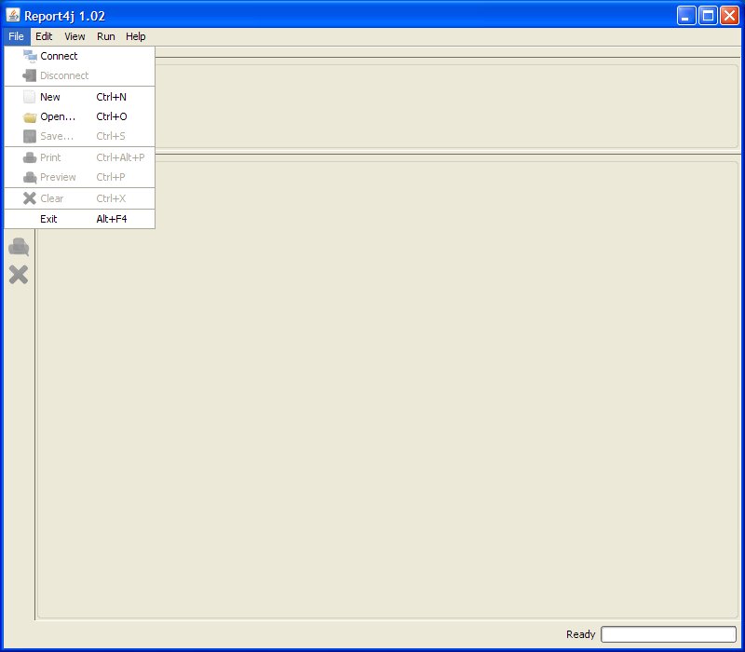
Task: Click the Disconnect plug icon in menu
Action: point(30,75)
